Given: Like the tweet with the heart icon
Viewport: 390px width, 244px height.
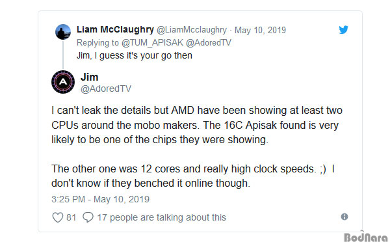Looking at the screenshot, I should [x=58, y=217].
